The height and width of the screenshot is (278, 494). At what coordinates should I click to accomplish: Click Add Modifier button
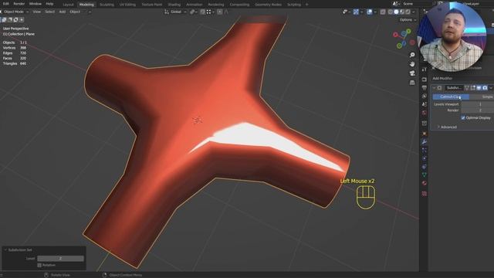(x=442, y=79)
